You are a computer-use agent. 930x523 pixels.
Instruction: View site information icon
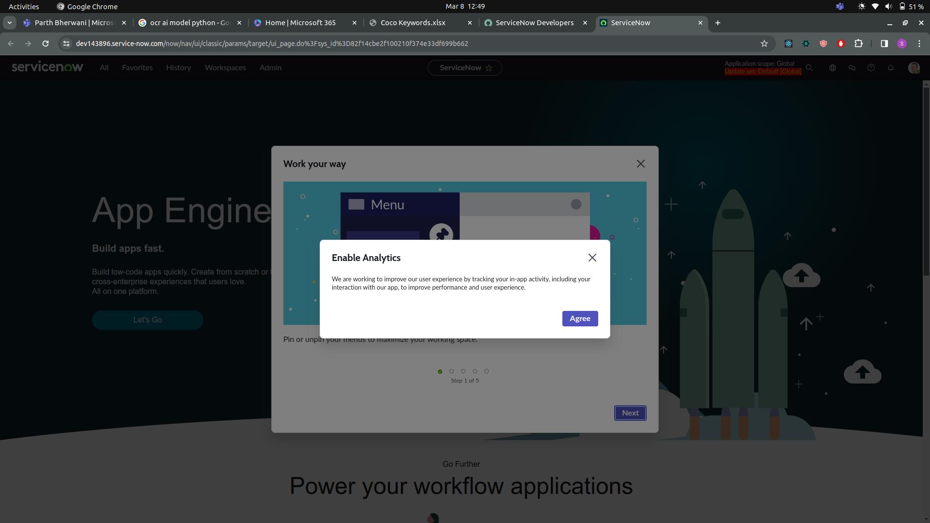[66, 44]
